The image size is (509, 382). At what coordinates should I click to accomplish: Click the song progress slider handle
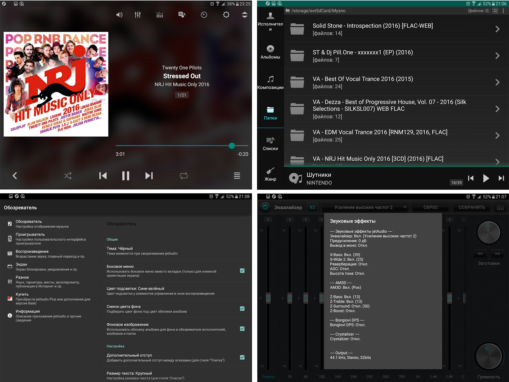point(232,146)
